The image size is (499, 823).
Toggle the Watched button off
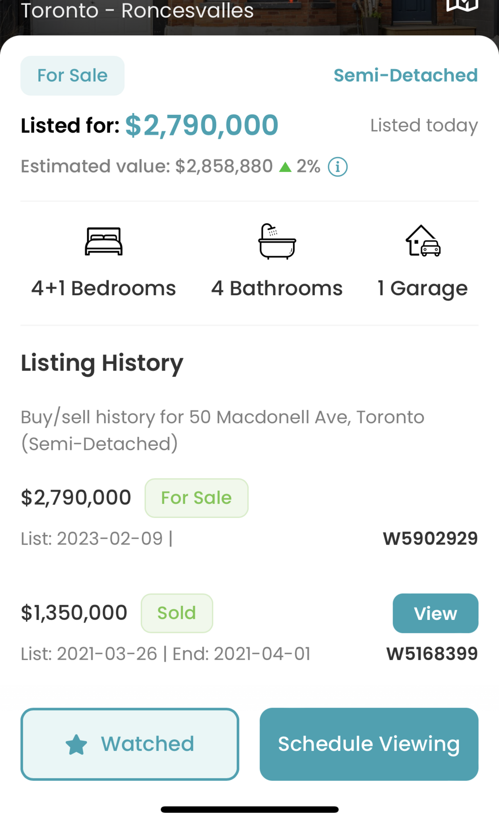pyautogui.click(x=130, y=744)
